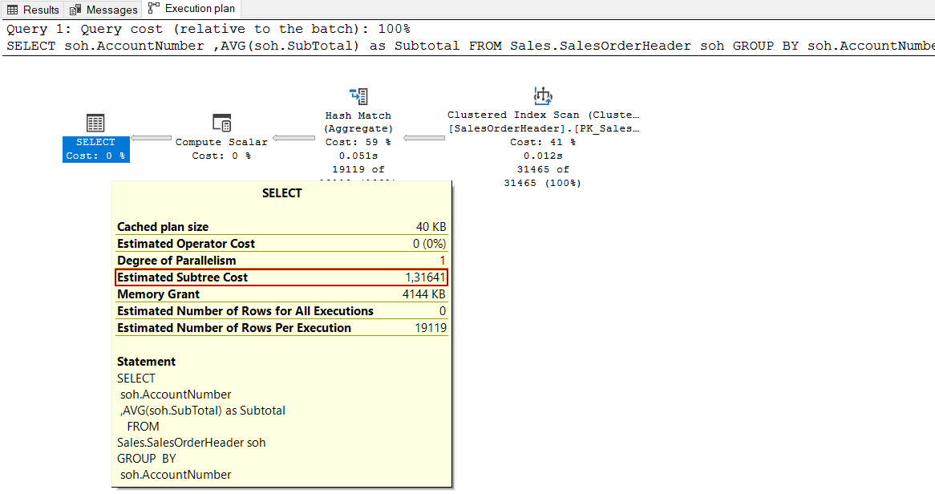Click the Estimated Subtree Cost value 1,31641
This screenshot has height=494, width=935.
coord(425,277)
